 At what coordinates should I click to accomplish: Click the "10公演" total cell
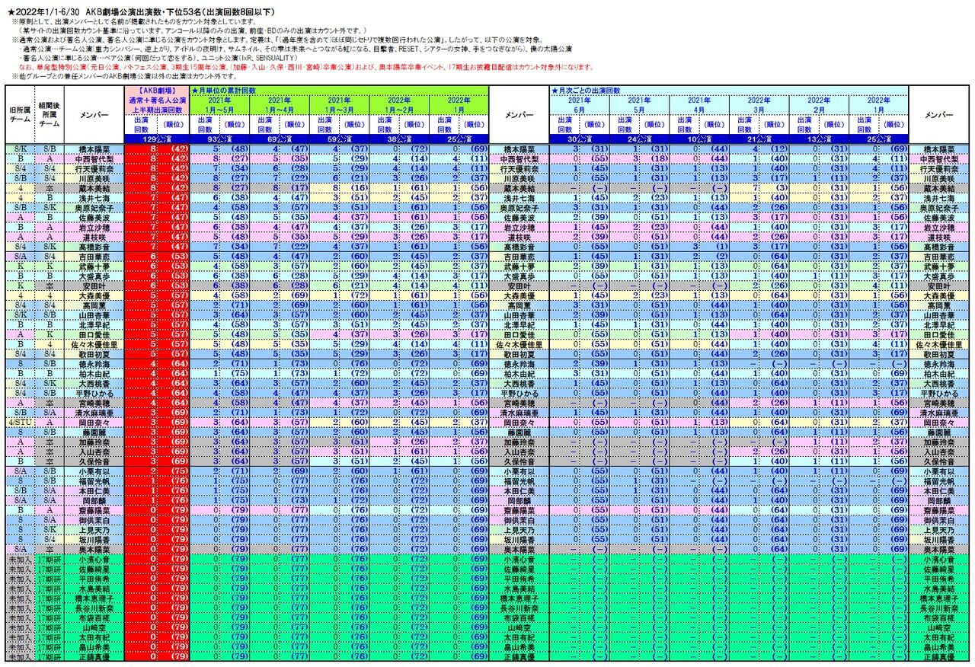699,139
